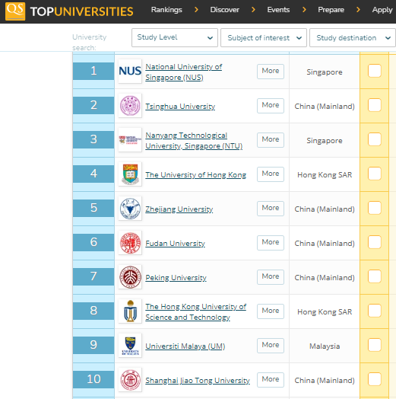Click the Tsinghua University seal logo

coord(130,106)
